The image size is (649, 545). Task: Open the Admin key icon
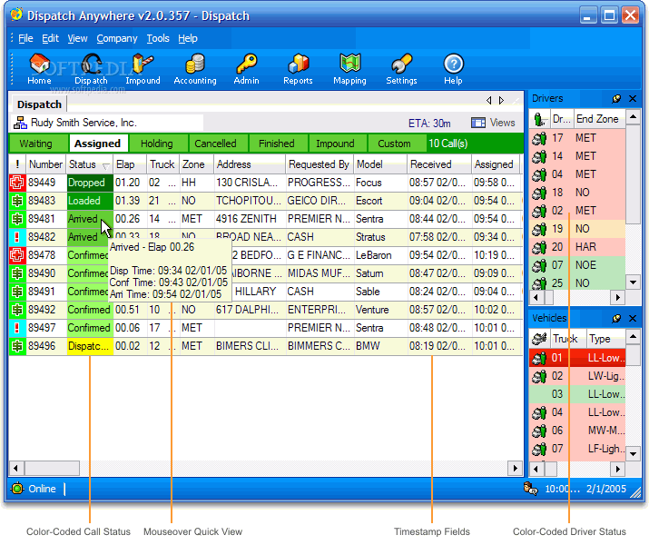(246, 69)
